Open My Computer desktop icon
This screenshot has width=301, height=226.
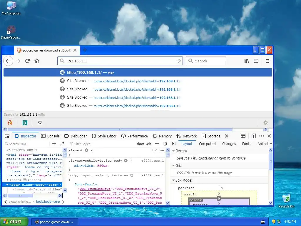click(x=11, y=8)
